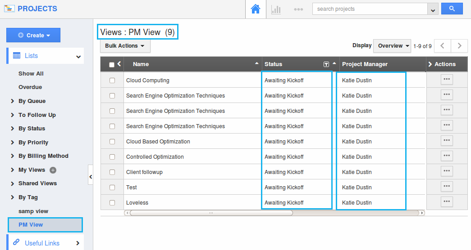Click the blue search magnifier button

click(x=452, y=9)
